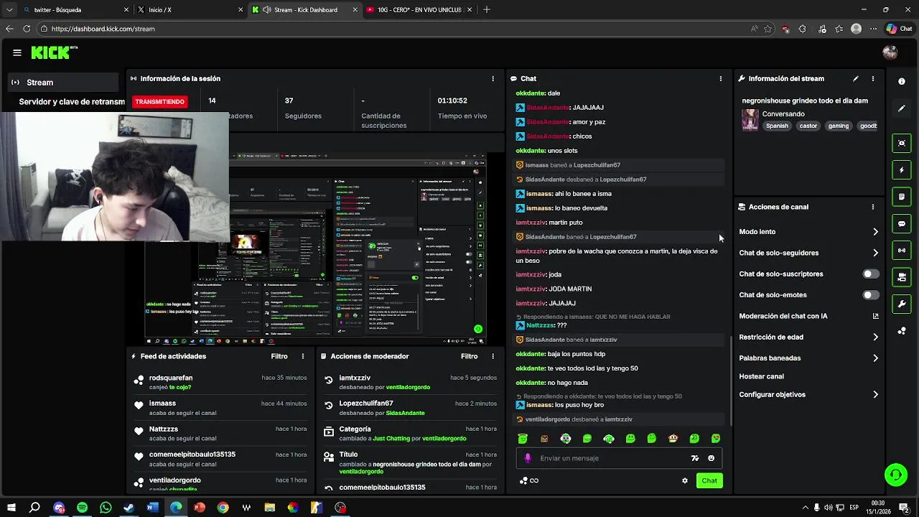Click the pencil icon in right sidebar
Image resolution: width=919 pixels, height=517 pixels.
(x=902, y=108)
